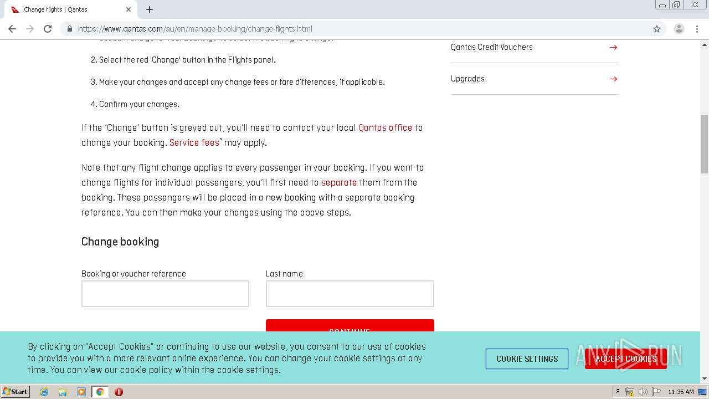Screen dimensions: 709x399
Task: Select the Chrome taskbar icon
Action: [x=100, y=392]
